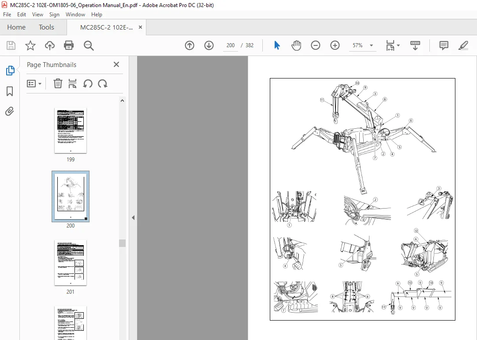Rotate pages clockwise in thumbnails panel

click(103, 83)
